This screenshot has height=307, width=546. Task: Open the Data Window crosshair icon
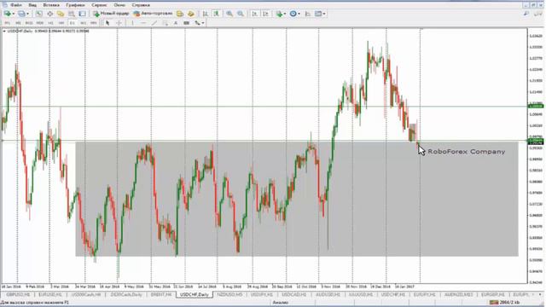tap(49, 14)
